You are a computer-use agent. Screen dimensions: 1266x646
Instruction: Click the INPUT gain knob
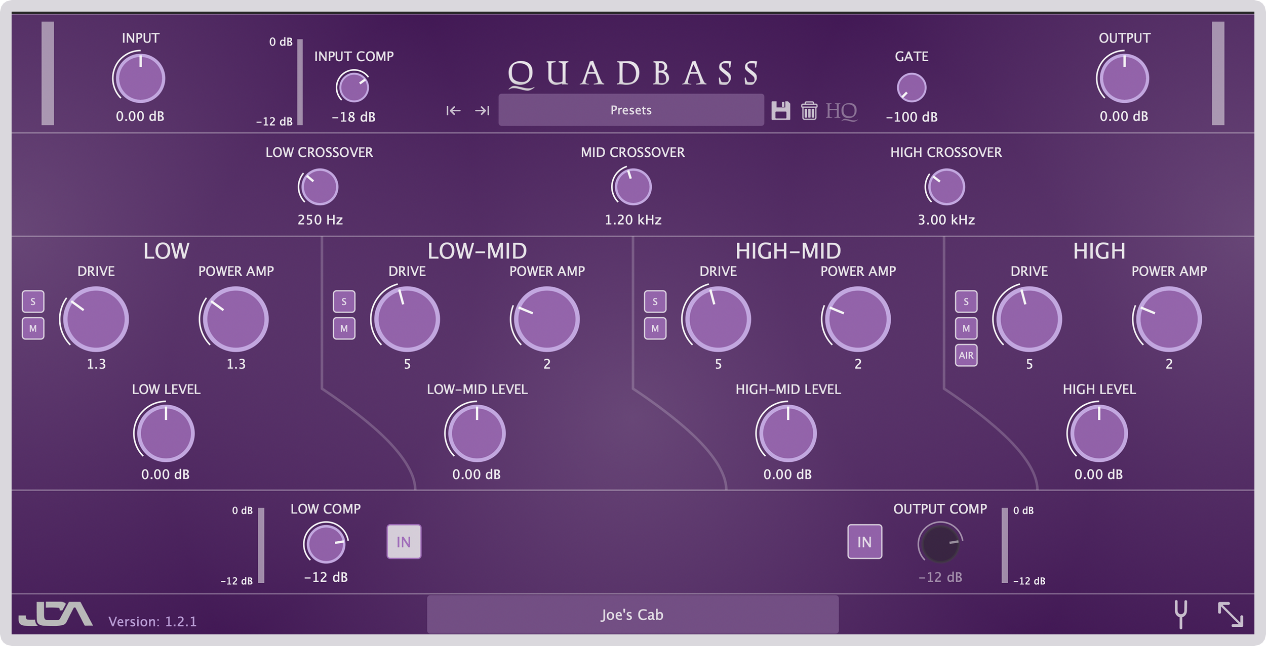tap(140, 78)
